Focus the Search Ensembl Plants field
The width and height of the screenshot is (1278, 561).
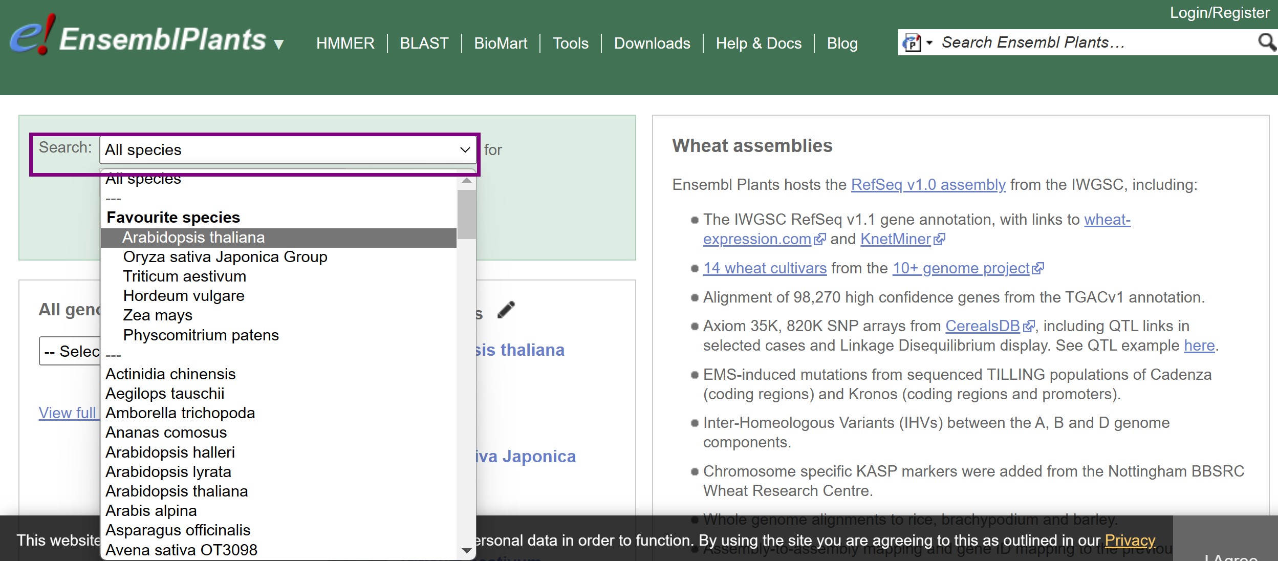[x=1095, y=42]
